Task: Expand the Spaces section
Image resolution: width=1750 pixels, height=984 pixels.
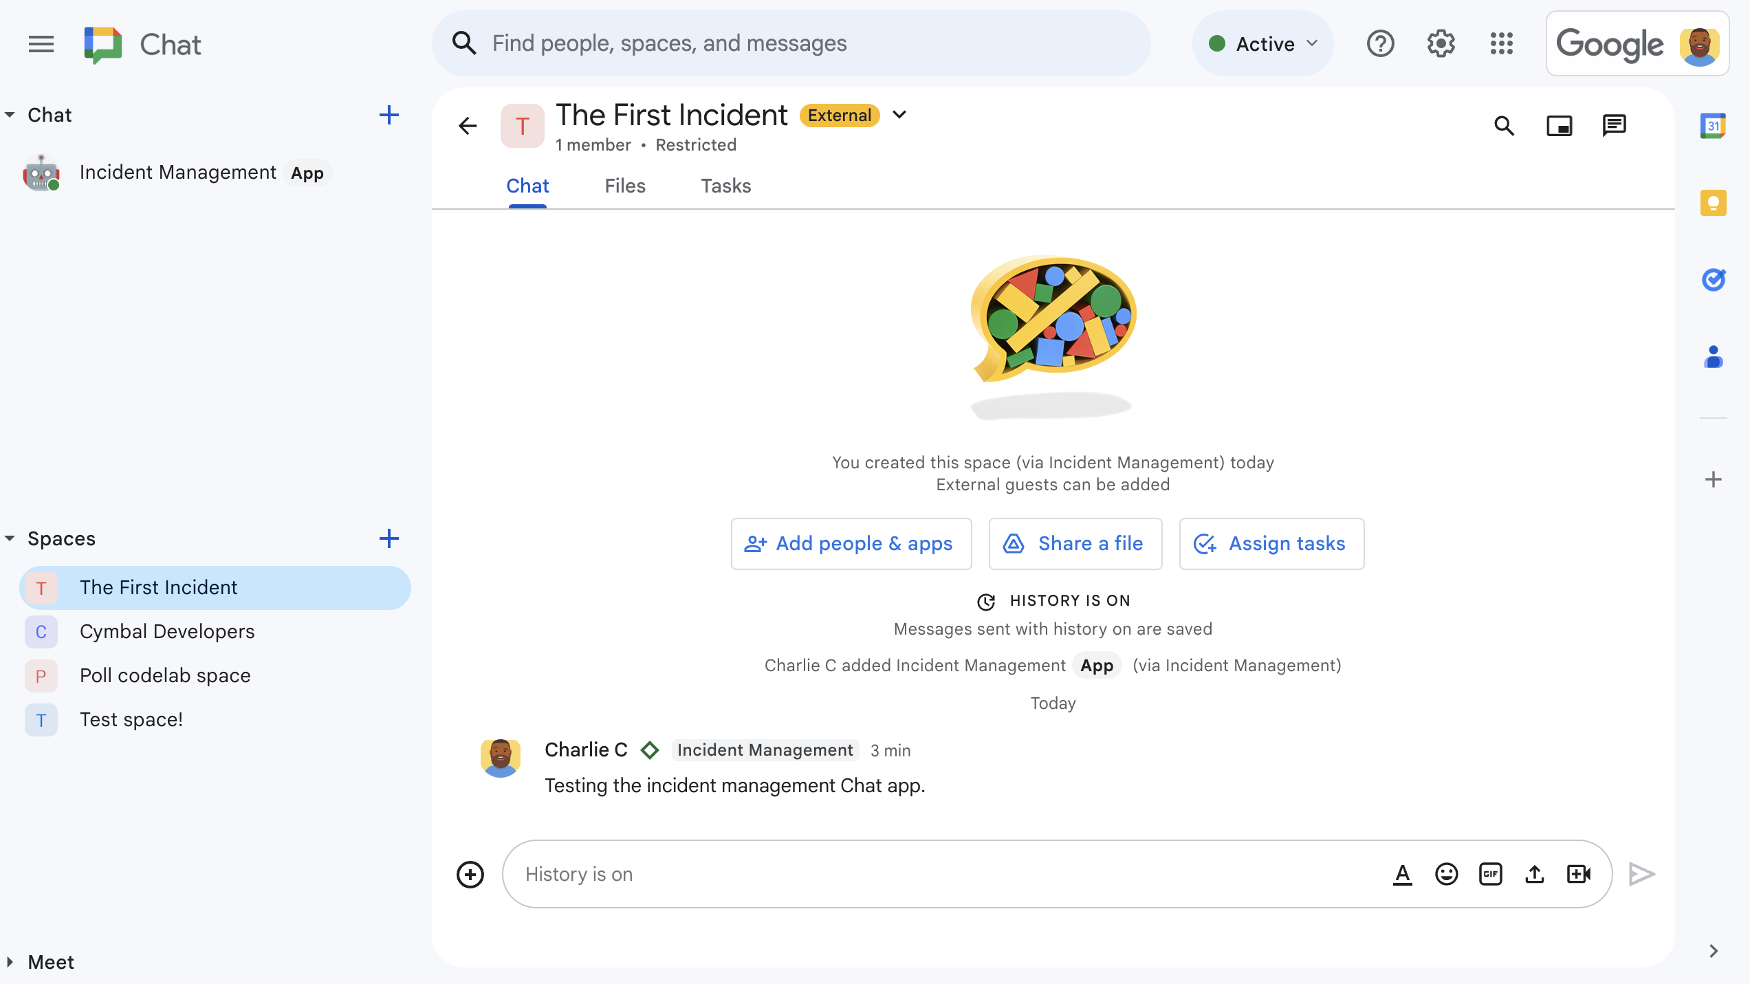Action: click(x=11, y=538)
